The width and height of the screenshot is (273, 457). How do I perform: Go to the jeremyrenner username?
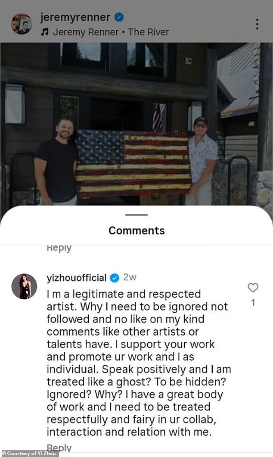pyautogui.click(x=75, y=18)
